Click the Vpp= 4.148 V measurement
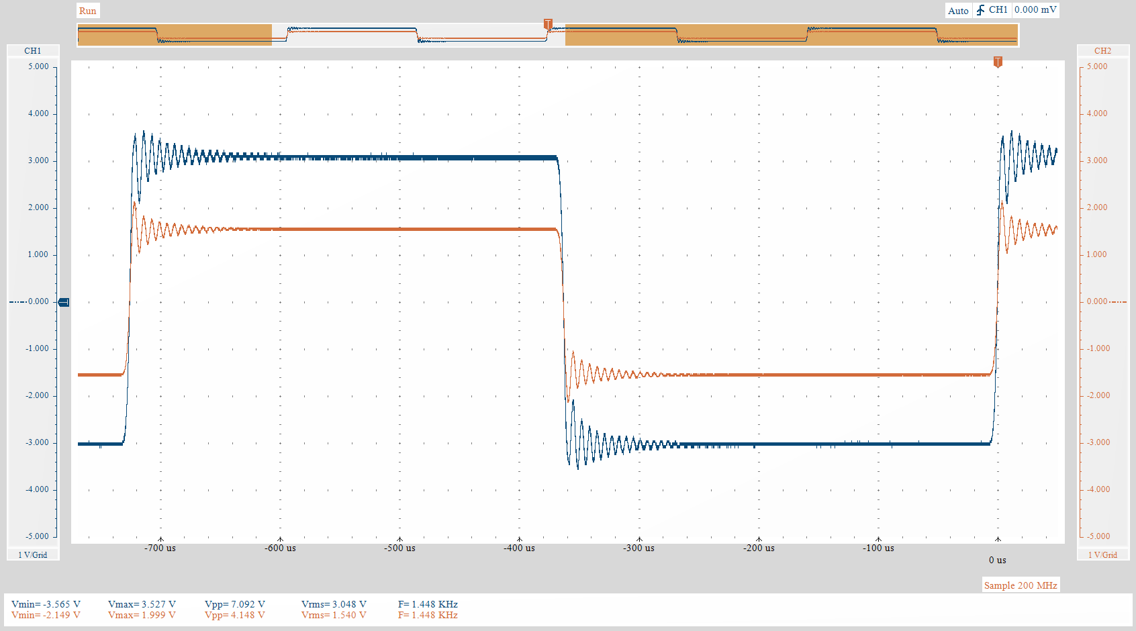This screenshot has width=1136, height=631. tap(235, 615)
